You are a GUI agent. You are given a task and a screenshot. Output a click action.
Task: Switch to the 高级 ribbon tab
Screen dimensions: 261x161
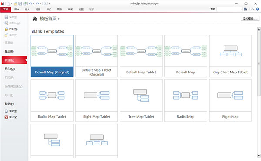[x=60, y=9]
